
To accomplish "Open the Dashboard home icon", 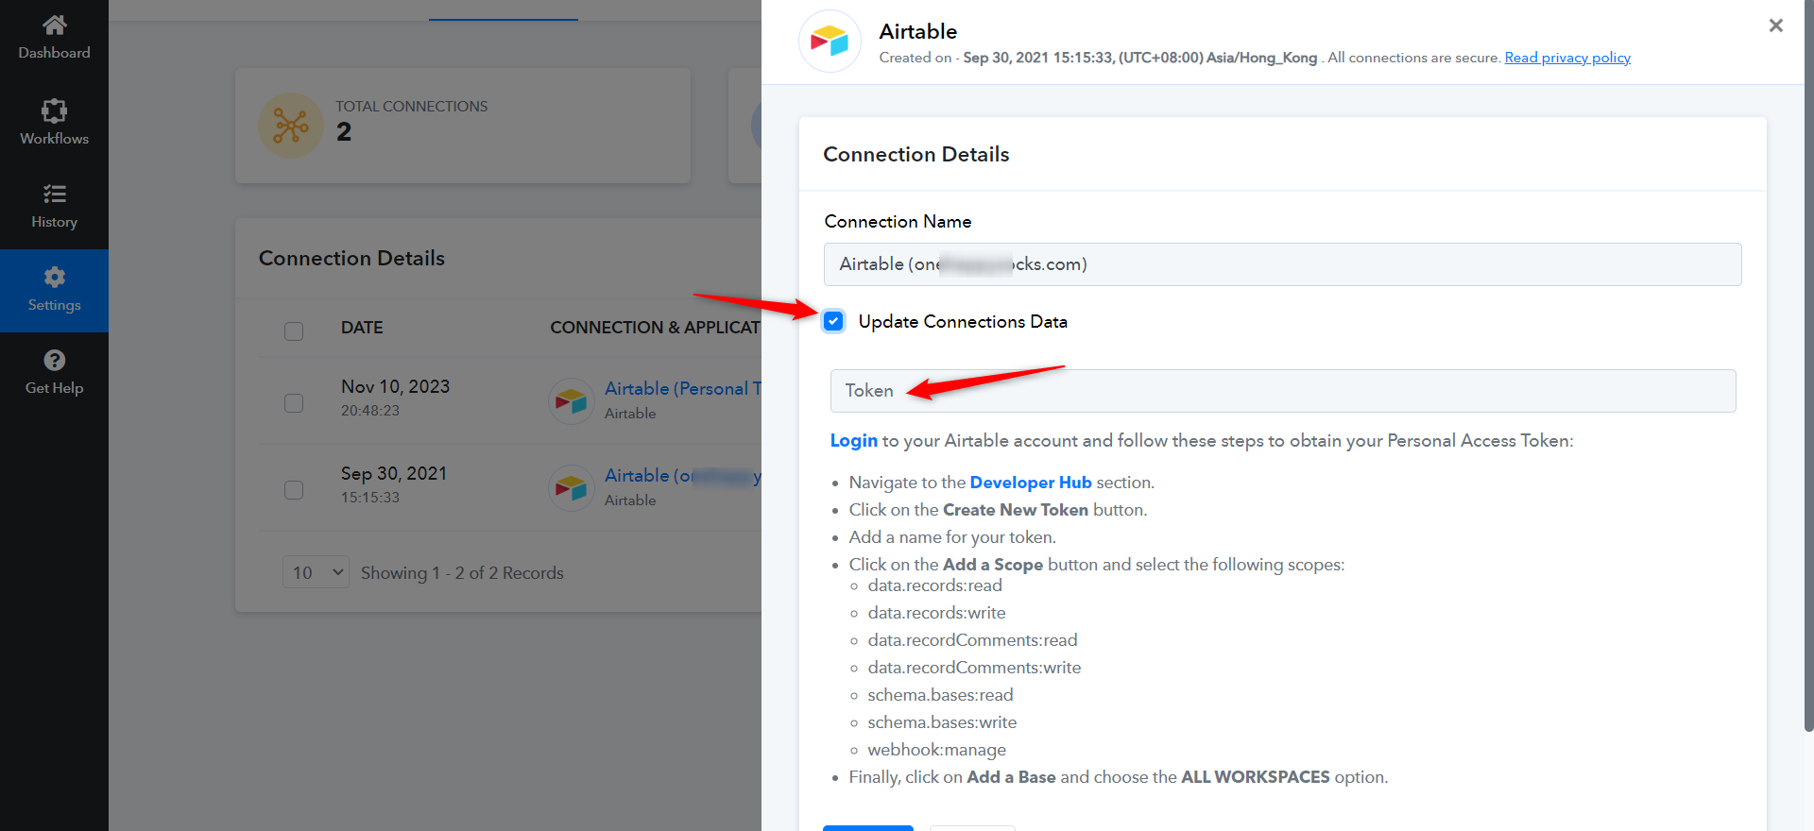I will tap(54, 25).
